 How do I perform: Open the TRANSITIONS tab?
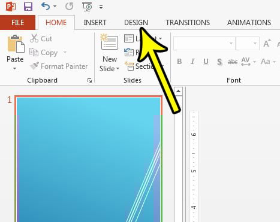coord(188,23)
